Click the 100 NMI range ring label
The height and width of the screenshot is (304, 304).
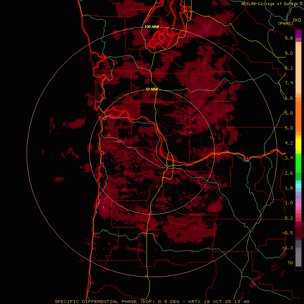pos(152,27)
